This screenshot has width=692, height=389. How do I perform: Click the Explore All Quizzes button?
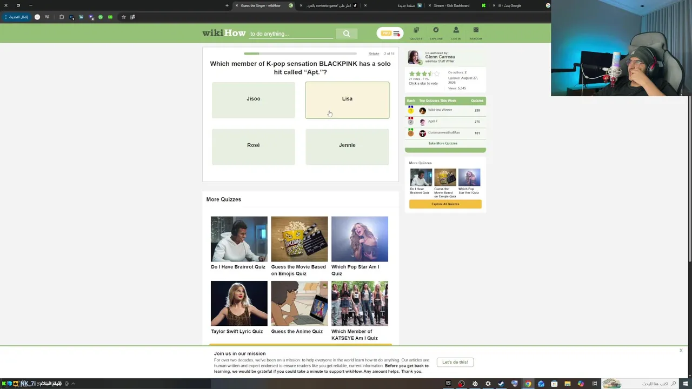[x=445, y=204]
